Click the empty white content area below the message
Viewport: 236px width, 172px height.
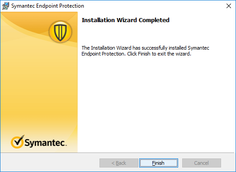(156, 104)
